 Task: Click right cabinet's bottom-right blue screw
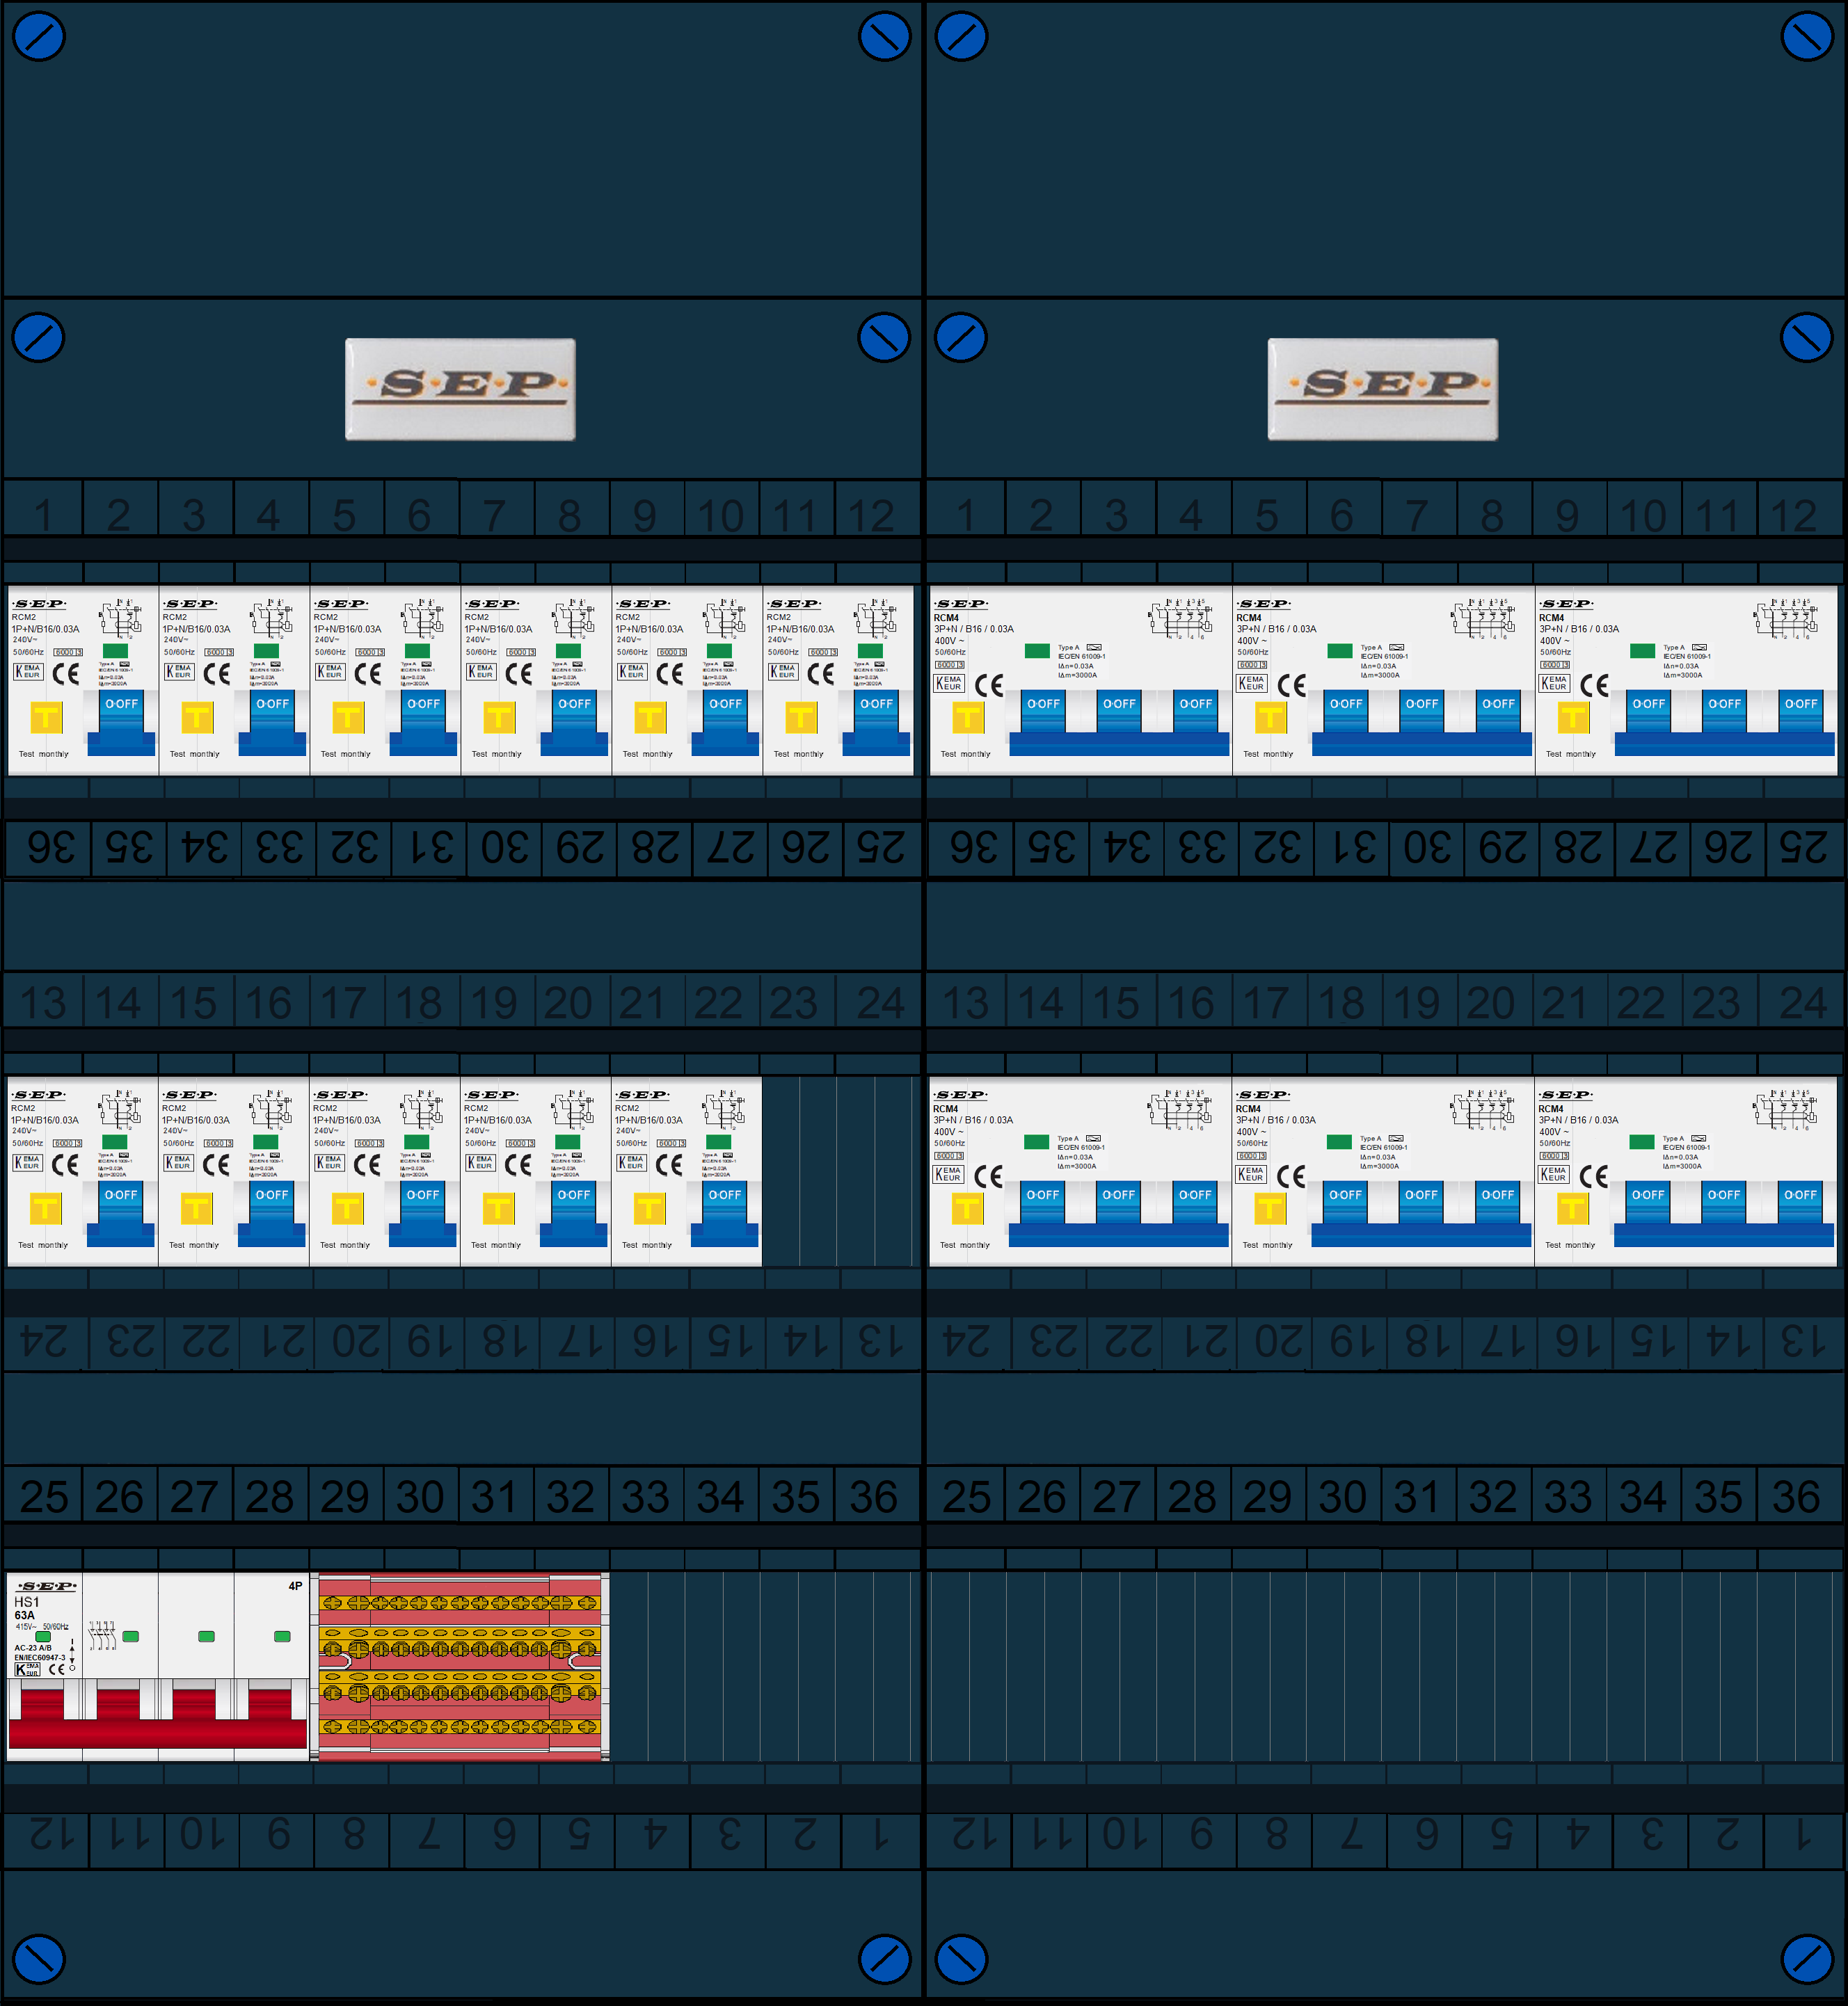pyautogui.click(x=1807, y=1959)
